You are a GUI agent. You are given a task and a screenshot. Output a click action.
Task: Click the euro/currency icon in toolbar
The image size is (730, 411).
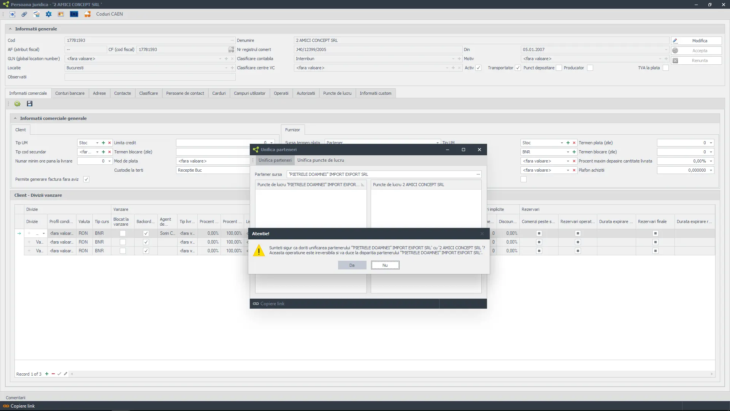coord(74,14)
